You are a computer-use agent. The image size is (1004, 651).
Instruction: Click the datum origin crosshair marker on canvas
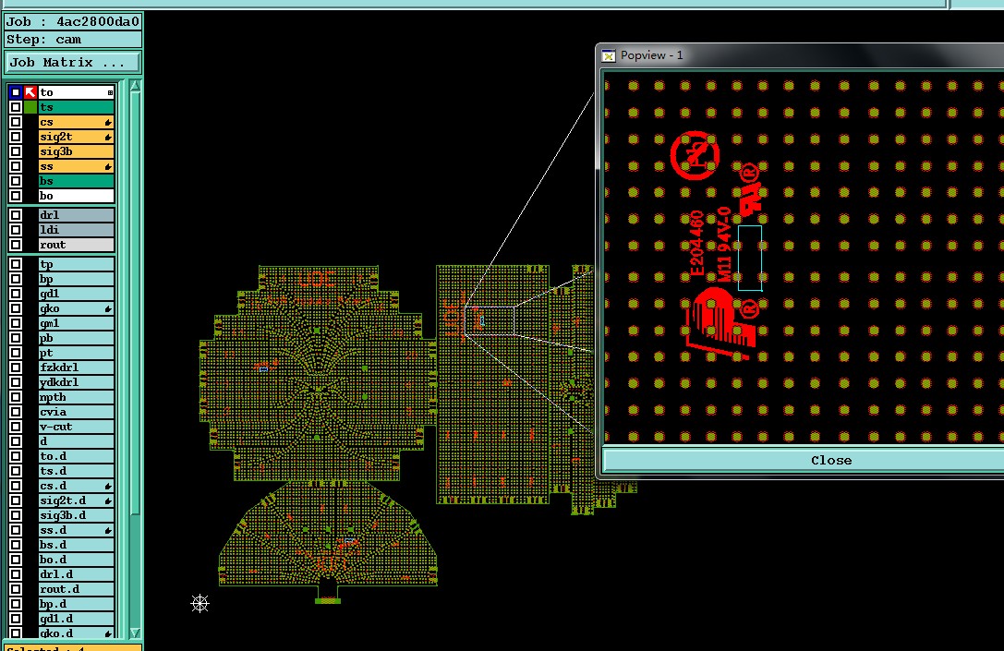200,603
